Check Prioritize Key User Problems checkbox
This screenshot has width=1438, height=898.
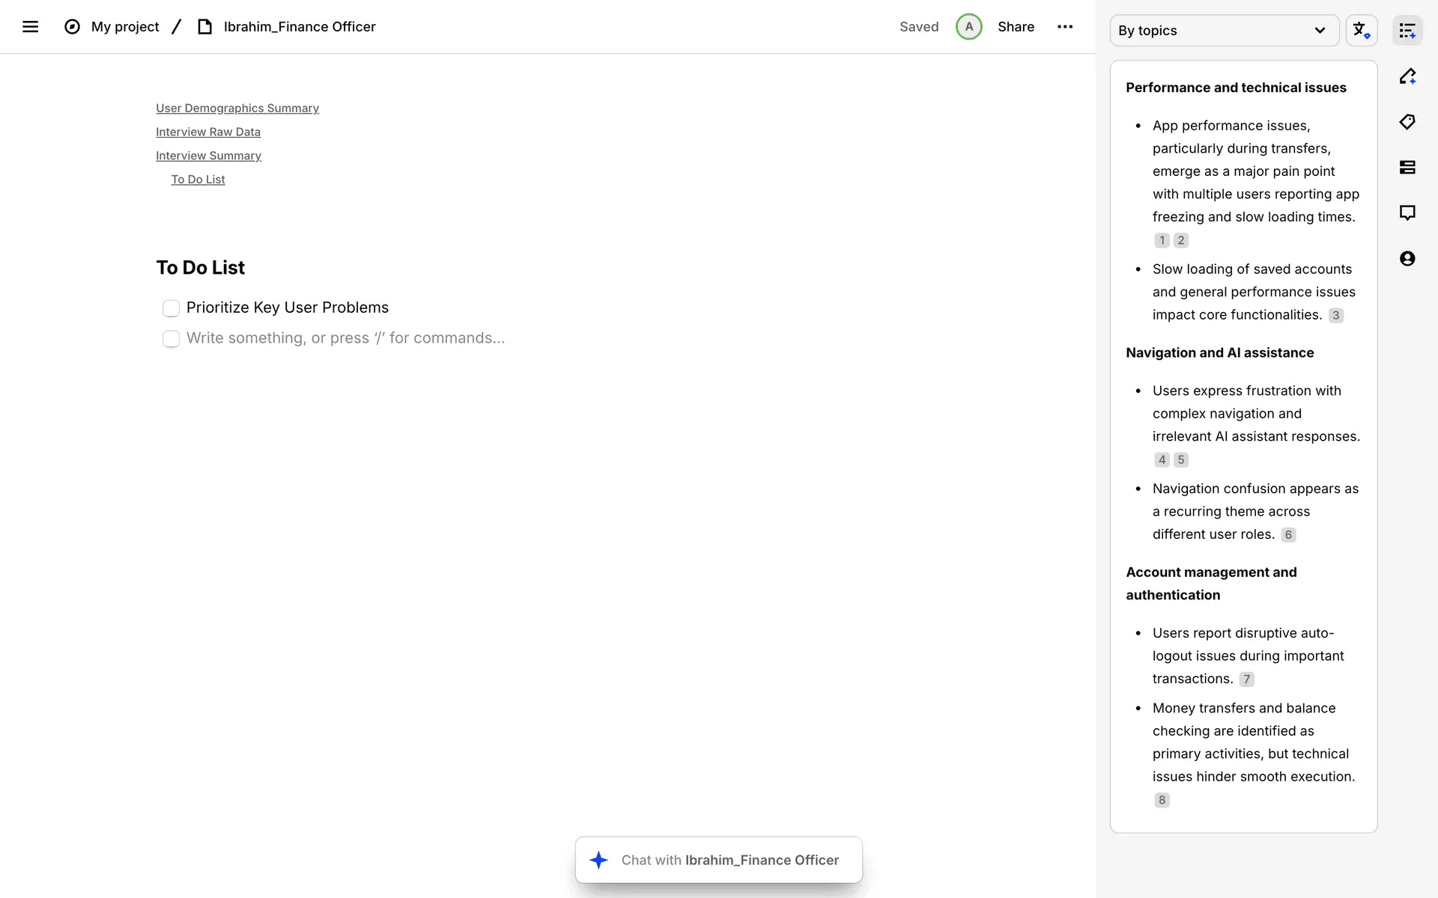(171, 308)
